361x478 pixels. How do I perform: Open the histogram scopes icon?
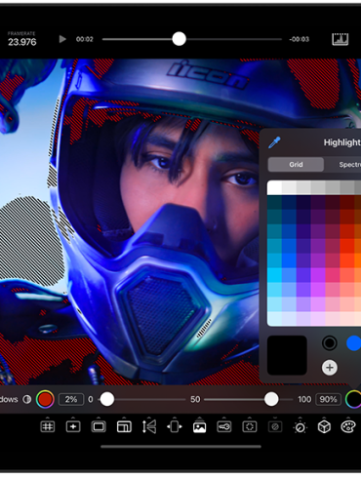point(340,39)
